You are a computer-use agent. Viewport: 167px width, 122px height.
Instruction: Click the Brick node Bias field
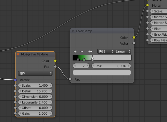pos(159,29)
